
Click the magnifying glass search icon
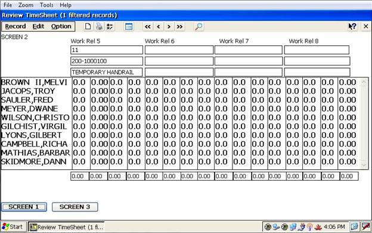[x=199, y=27]
